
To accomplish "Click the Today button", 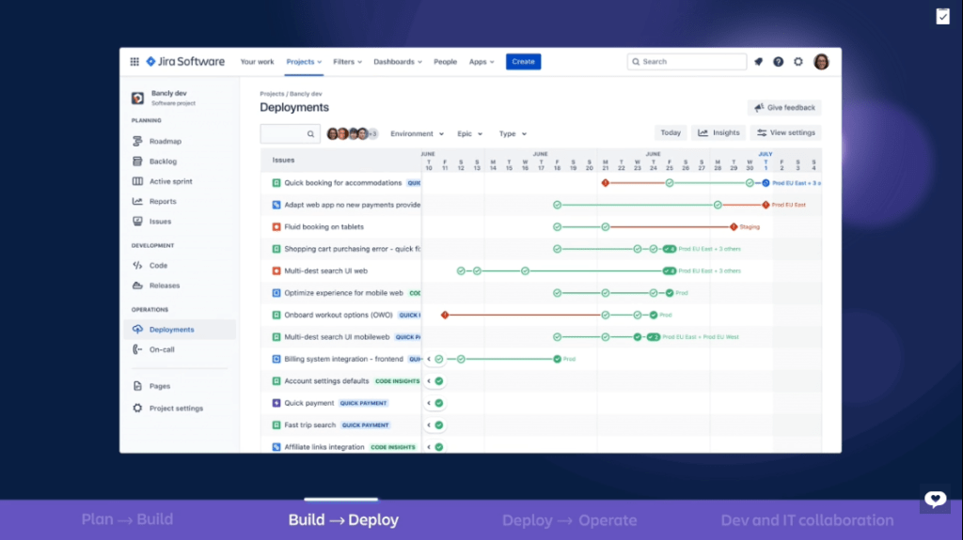I will click(671, 133).
